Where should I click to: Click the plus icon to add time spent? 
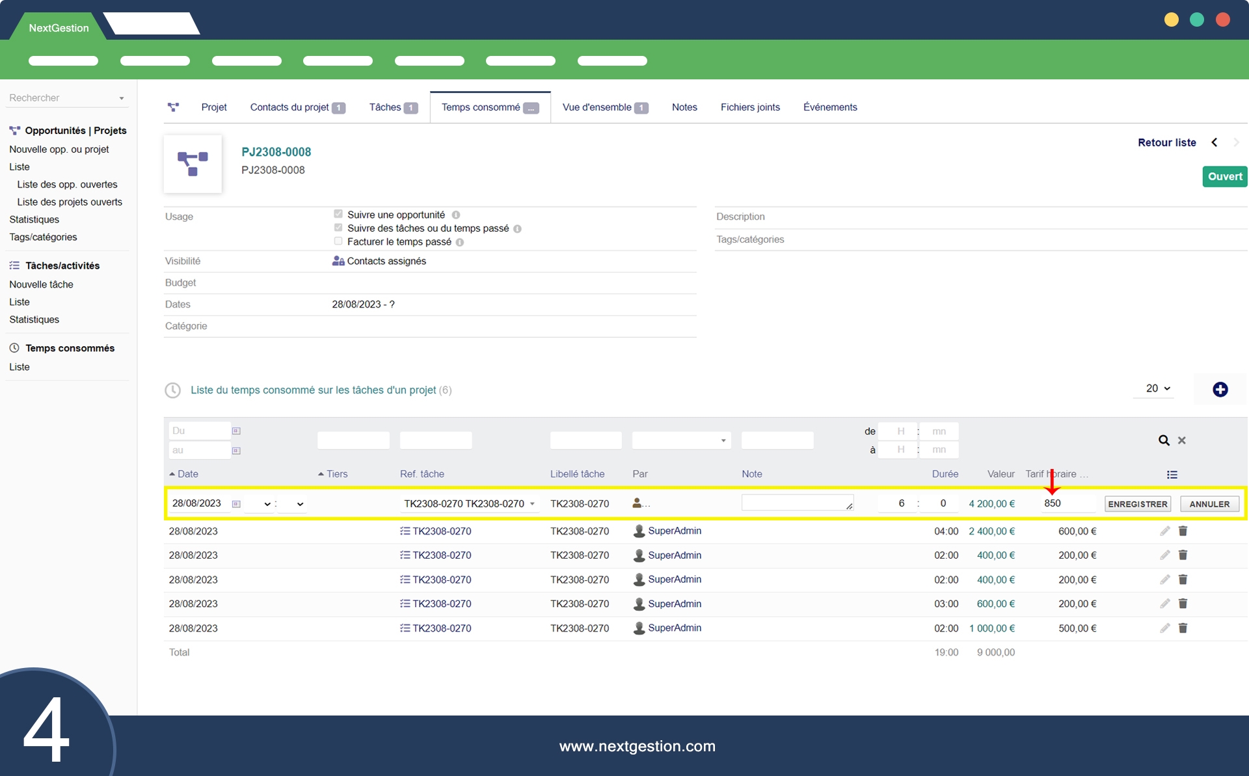pos(1220,389)
